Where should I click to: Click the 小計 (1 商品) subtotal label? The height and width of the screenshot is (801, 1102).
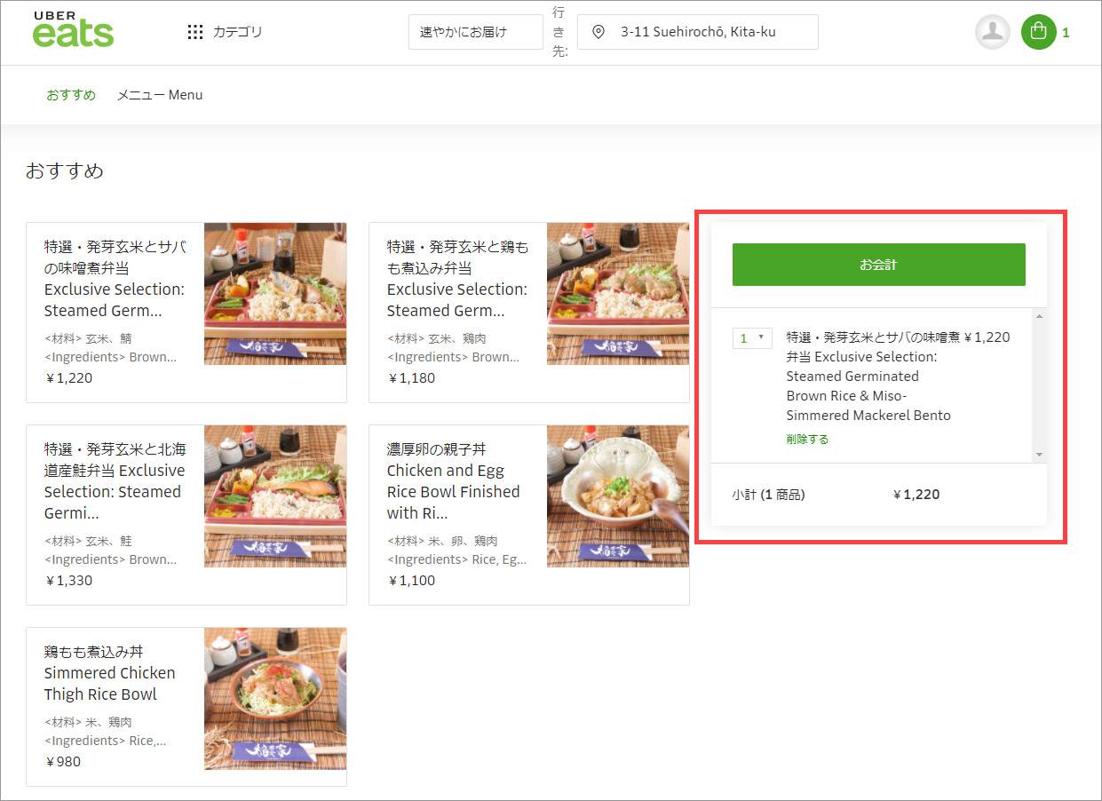tap(769, 495)
